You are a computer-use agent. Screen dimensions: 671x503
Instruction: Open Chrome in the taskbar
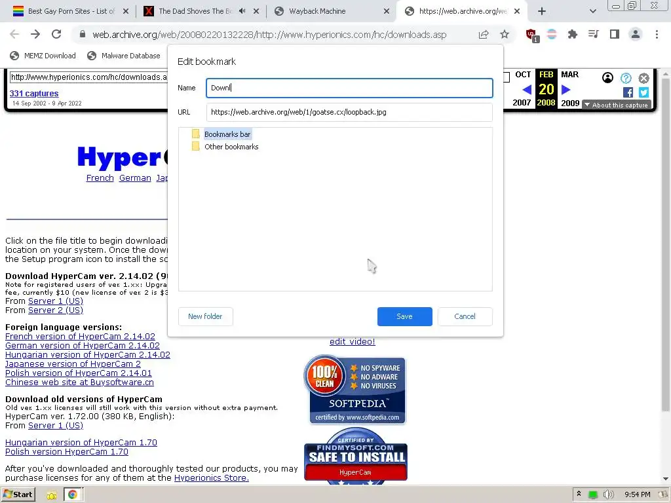tap(73, 494)
